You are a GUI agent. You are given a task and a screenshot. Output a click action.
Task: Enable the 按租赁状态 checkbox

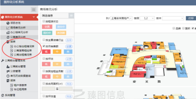[44, 21]
